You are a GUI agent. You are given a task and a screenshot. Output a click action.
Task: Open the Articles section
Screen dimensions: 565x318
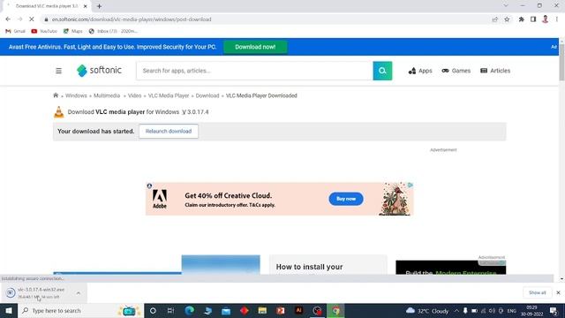pos(495,71)
